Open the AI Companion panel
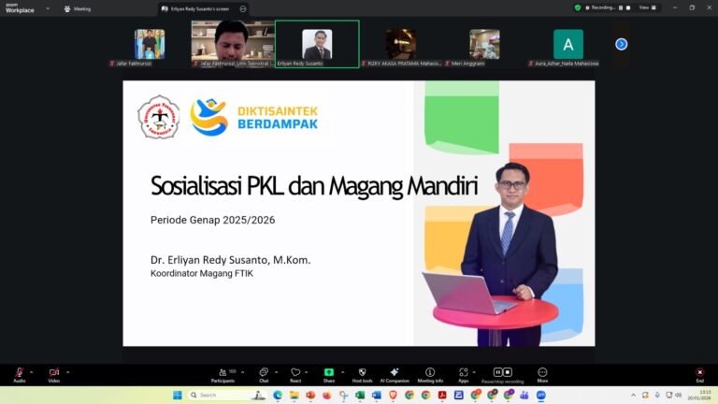This screenshot has height=404, width=718. pyautogui.click(x=395, y=375)
